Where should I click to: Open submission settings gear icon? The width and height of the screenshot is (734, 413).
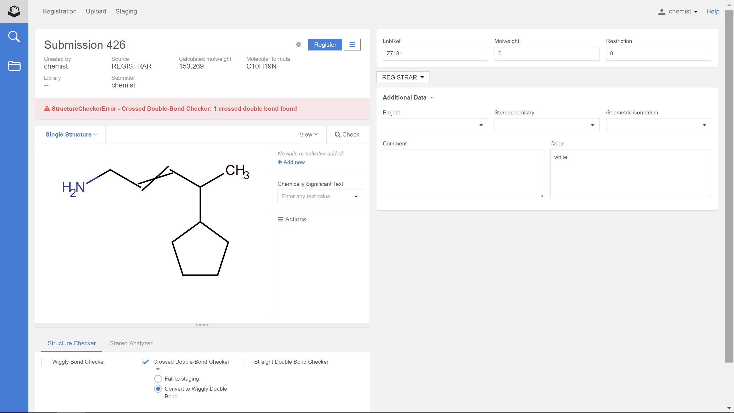(x=298, y=44)
